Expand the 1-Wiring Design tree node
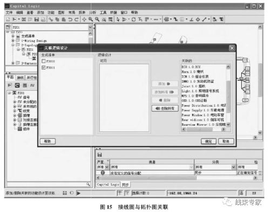270x214 pixels. click(x=13, y=41)
